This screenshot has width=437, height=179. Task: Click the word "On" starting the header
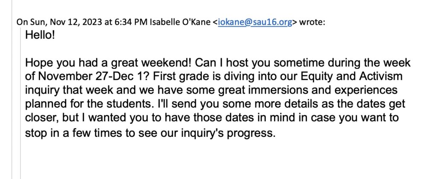click(22, 23)
